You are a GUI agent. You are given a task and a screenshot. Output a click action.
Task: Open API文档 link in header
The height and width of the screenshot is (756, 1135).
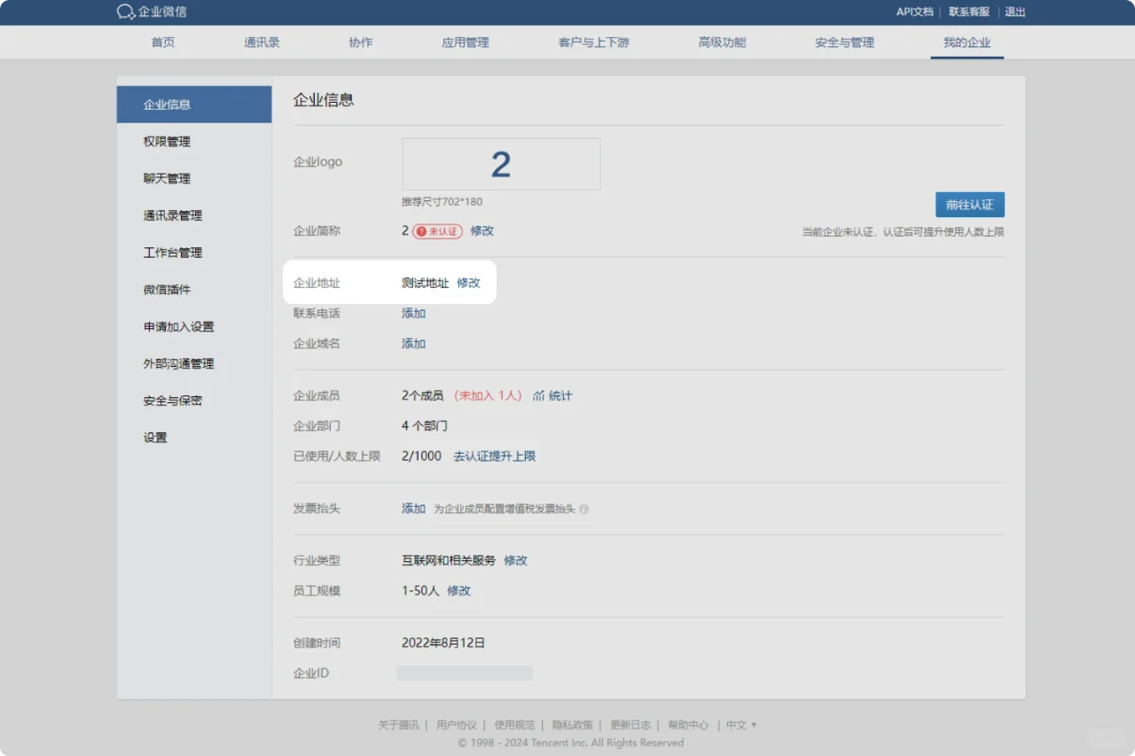tap(914, 12)
